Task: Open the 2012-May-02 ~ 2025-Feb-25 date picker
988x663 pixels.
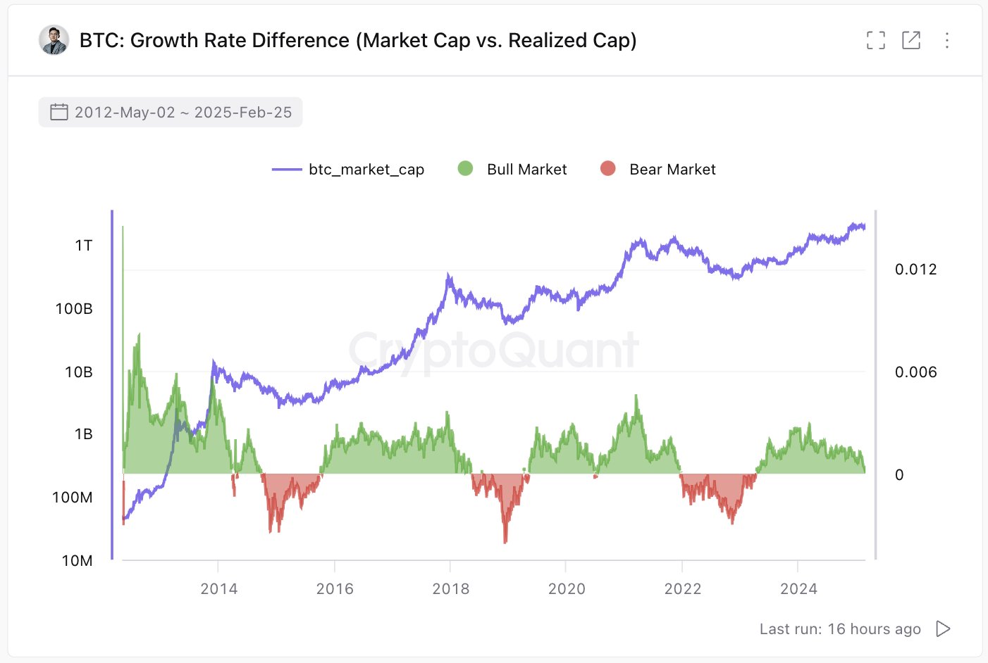Action: [x=183, y=113]
